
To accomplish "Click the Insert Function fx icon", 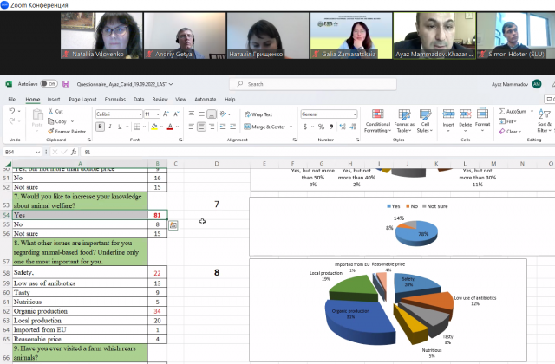I will (74, 152).
